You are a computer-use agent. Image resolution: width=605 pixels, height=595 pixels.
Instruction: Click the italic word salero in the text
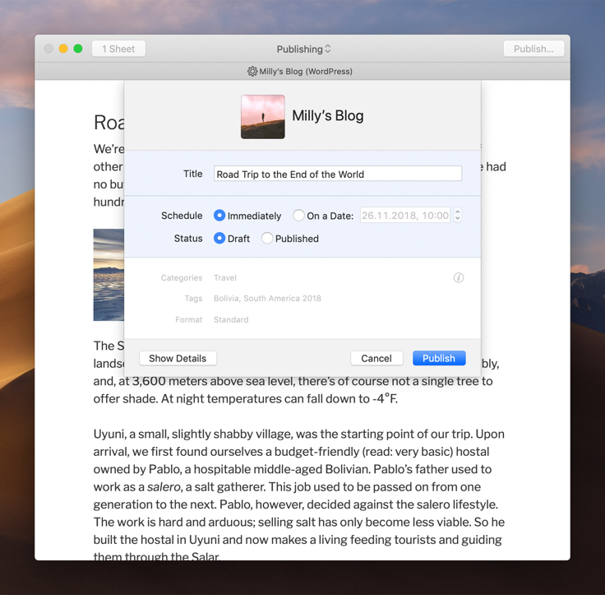pyautogui.click(x=164, y=487)
